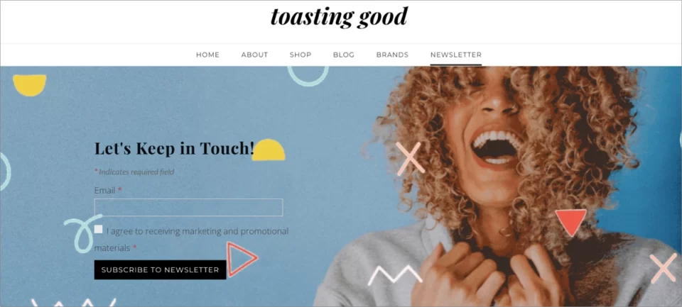Viewport: 682px width, 307px height.
Task: Click the Subscribe to Newsletter button
Action: pyautogui.click(x=160, y=269)
